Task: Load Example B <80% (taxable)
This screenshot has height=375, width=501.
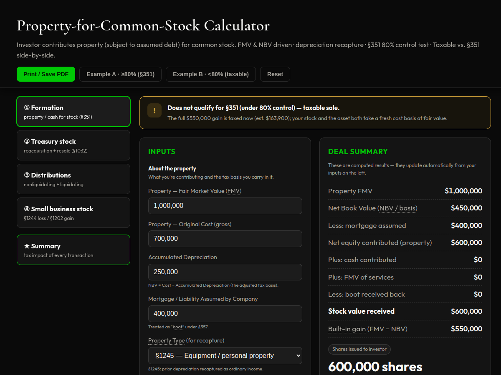Action: click(211, 74)
